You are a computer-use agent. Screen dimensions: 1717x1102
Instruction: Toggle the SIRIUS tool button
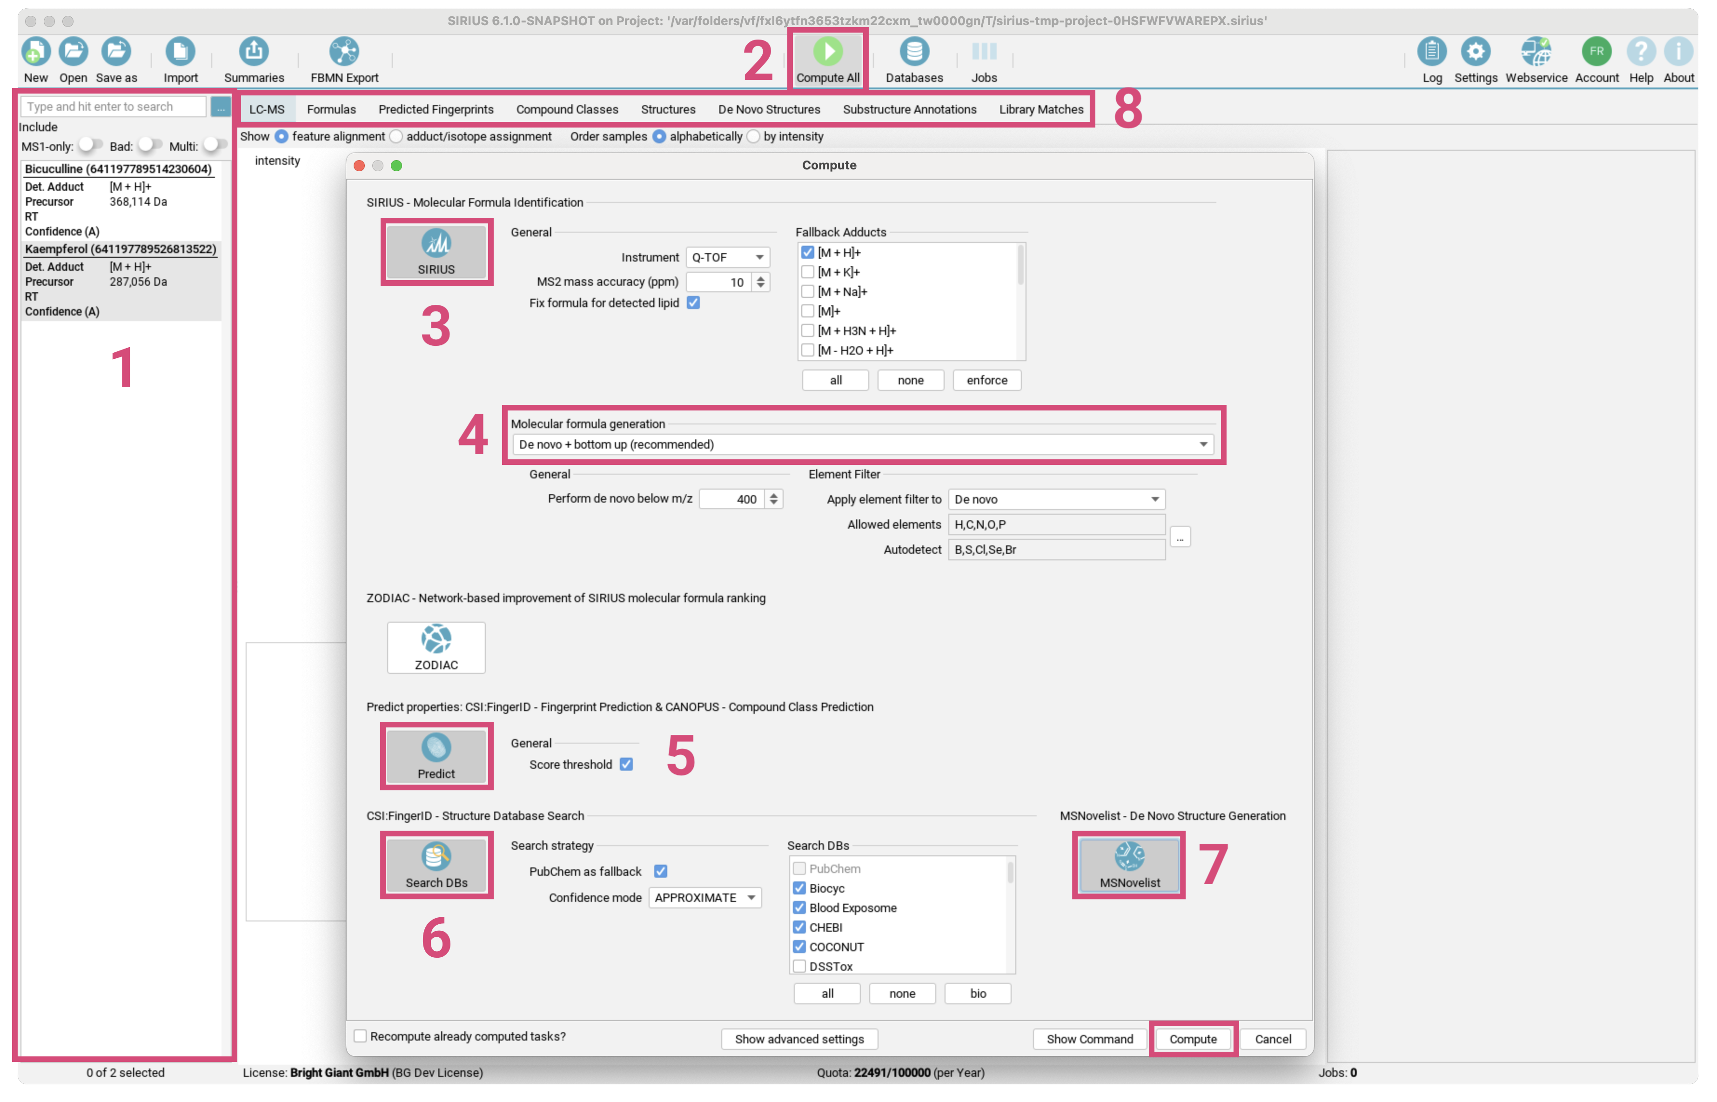[436, 252]
